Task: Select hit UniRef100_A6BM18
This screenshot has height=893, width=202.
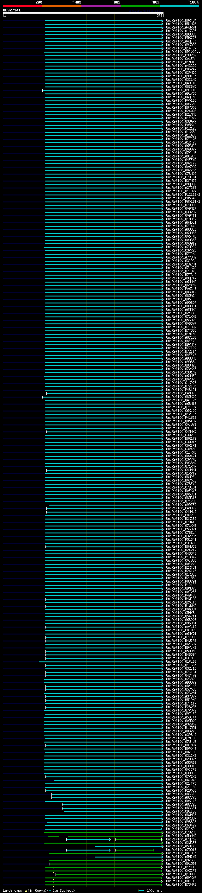Action: point(181,404)
